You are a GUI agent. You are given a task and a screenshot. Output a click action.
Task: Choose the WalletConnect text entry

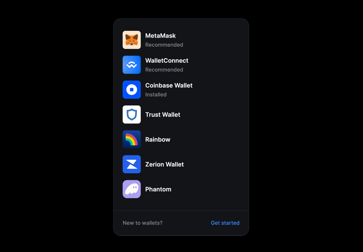coord(167,61)
